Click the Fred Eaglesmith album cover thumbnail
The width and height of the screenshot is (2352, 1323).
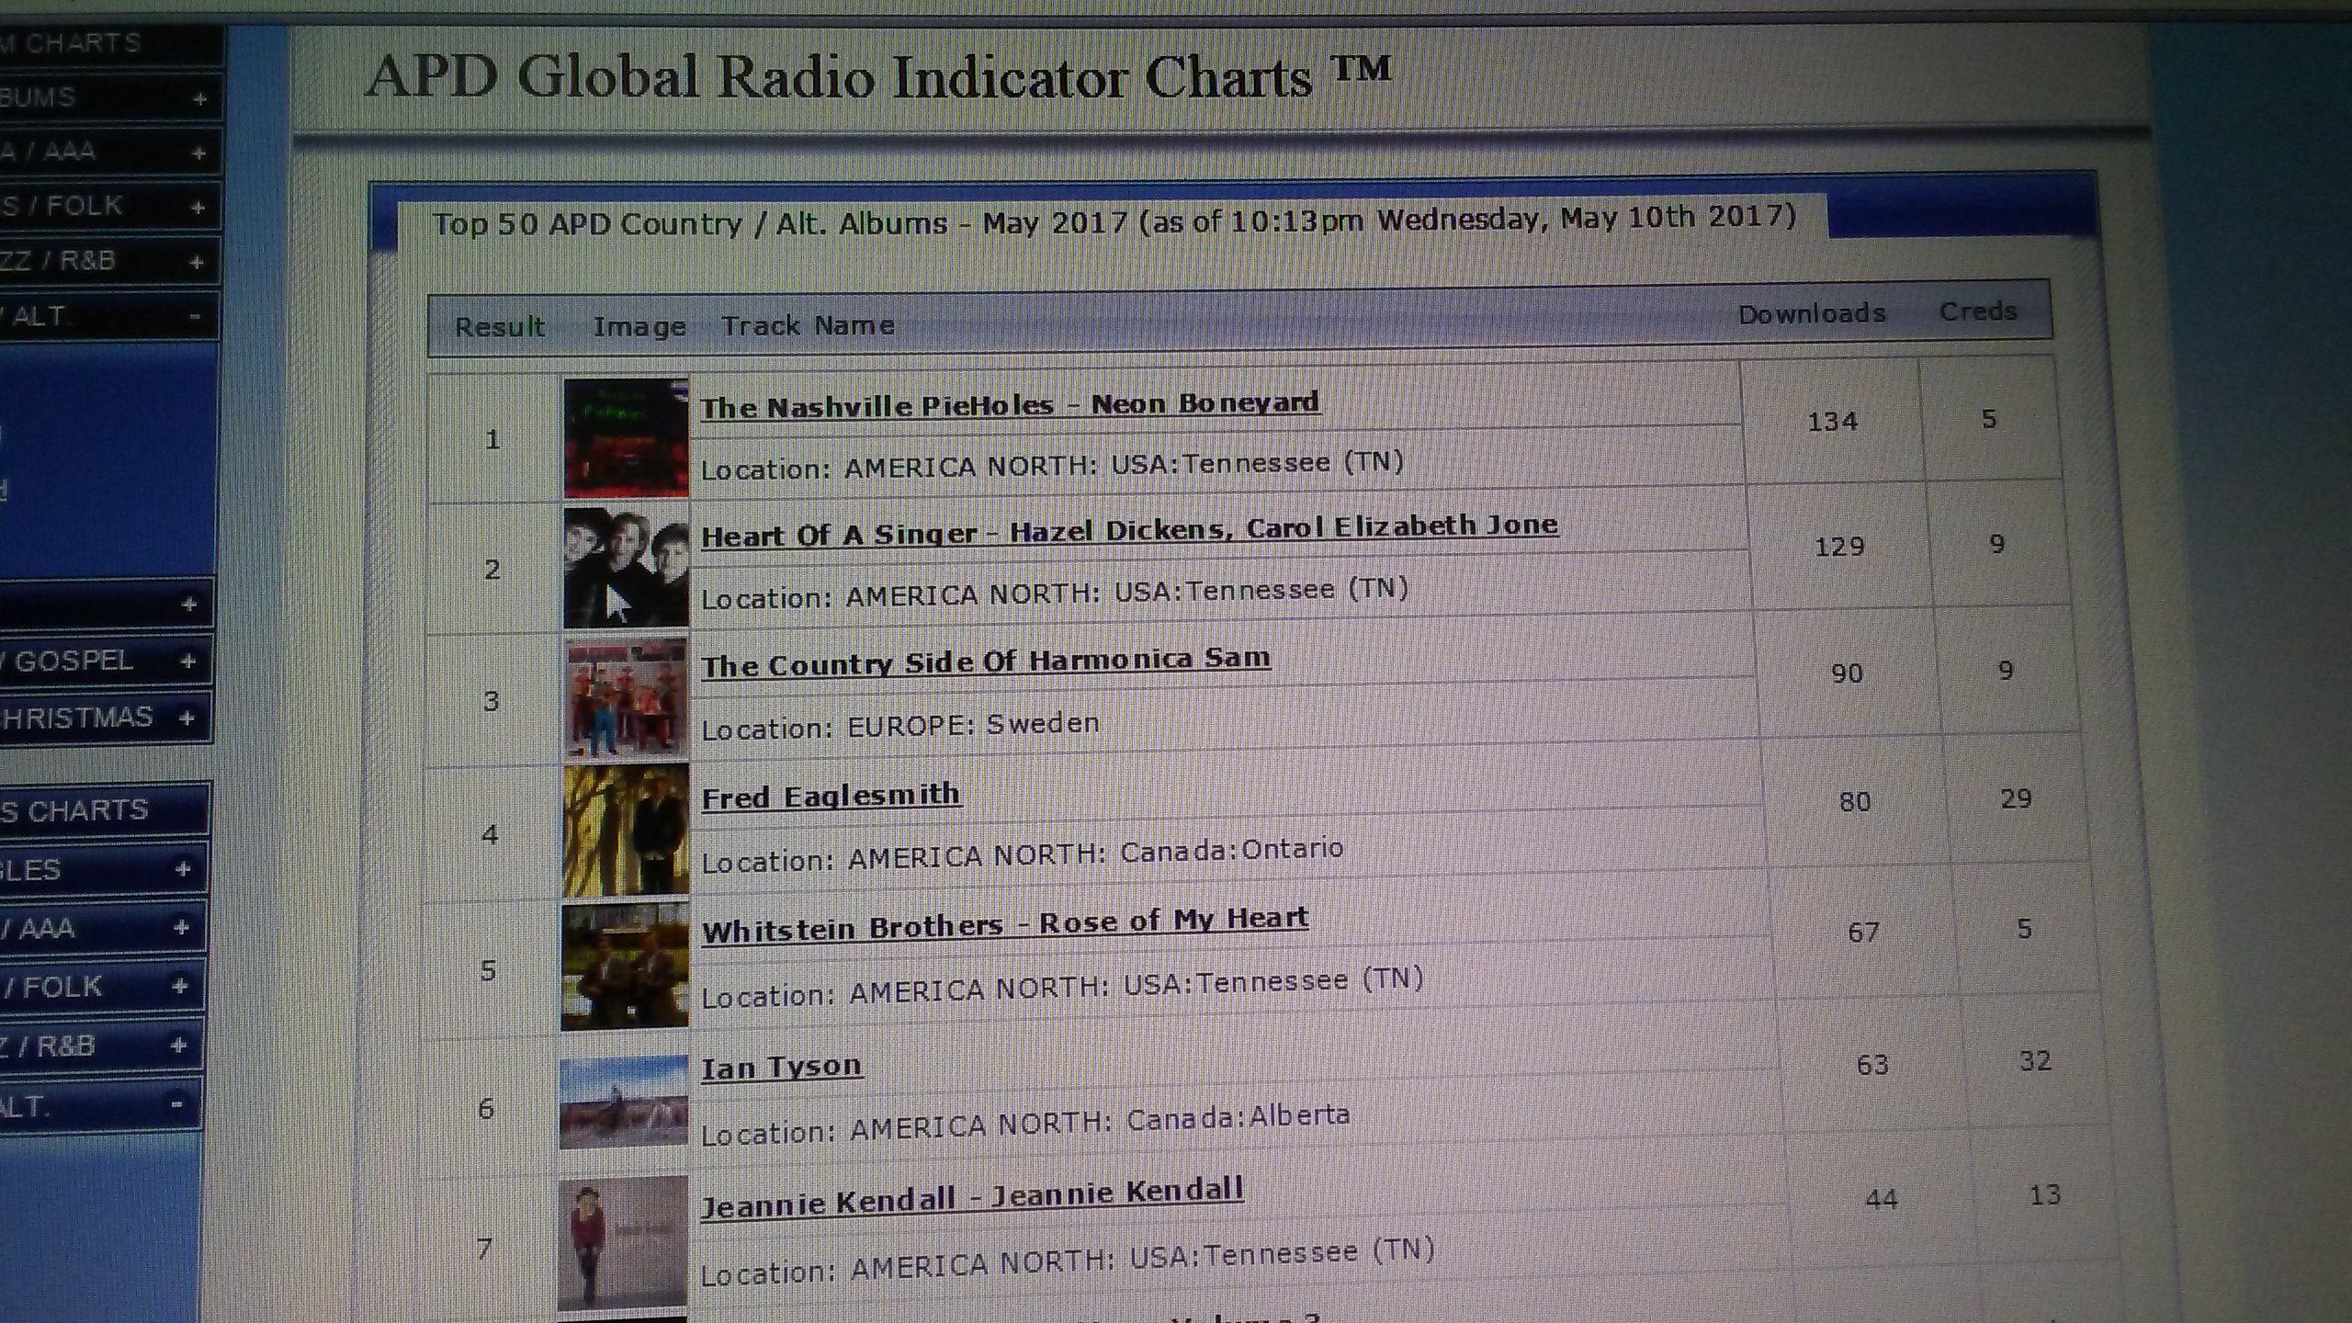[626, 831]
